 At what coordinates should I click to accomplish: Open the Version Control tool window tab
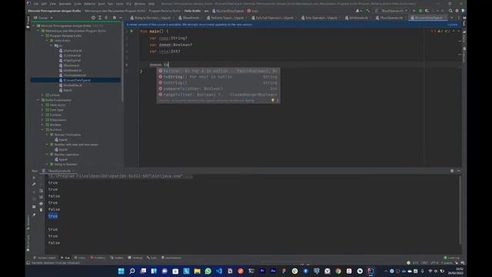point(45,258)
